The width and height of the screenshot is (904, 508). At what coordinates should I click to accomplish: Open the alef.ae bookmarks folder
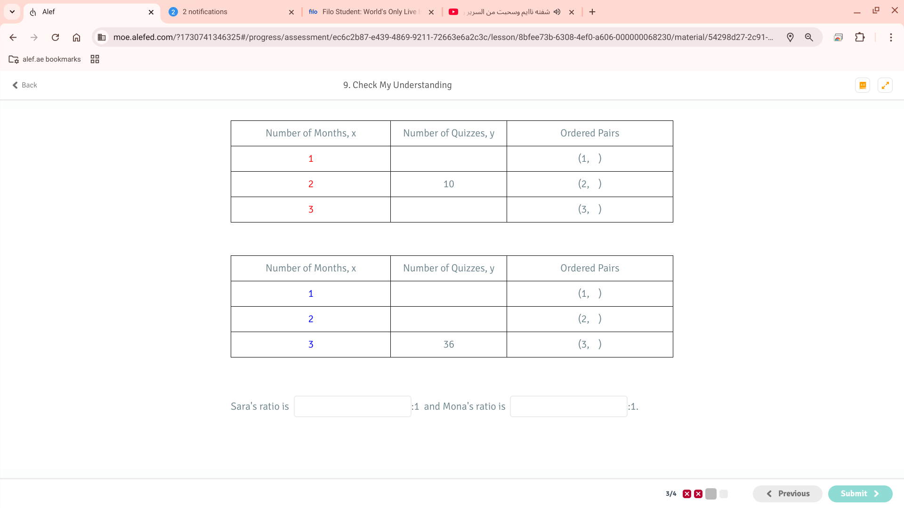[45, 59]
